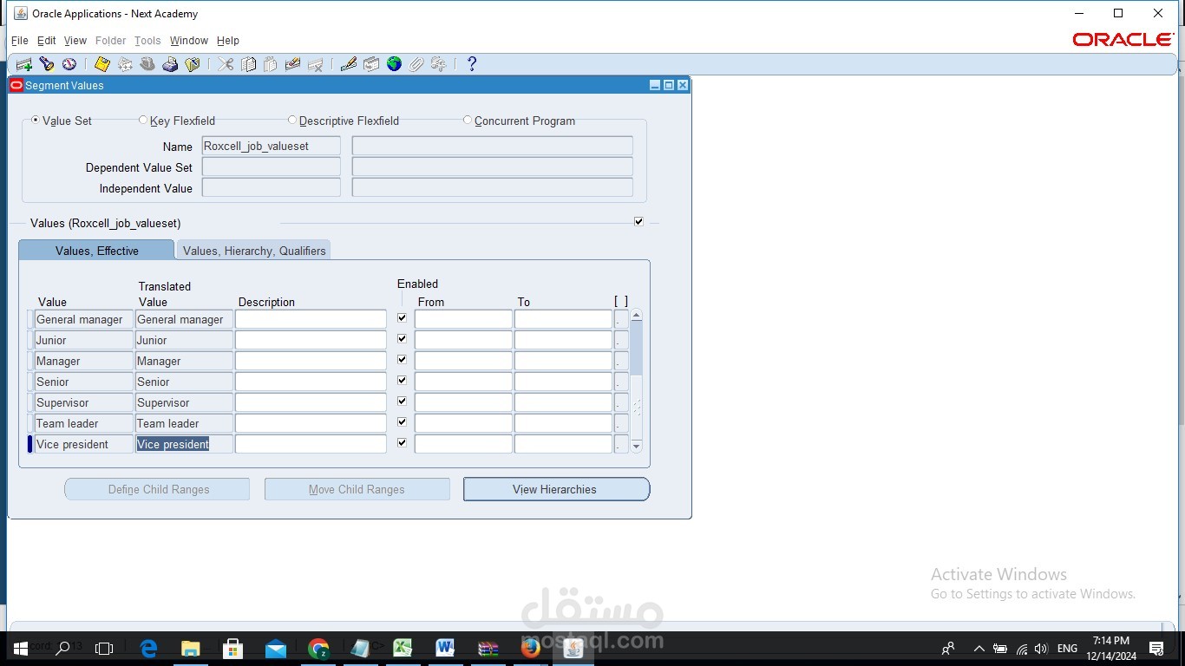Click the Paste clipboard toolbar icon

pyautogui.click(x=271, y=64)
